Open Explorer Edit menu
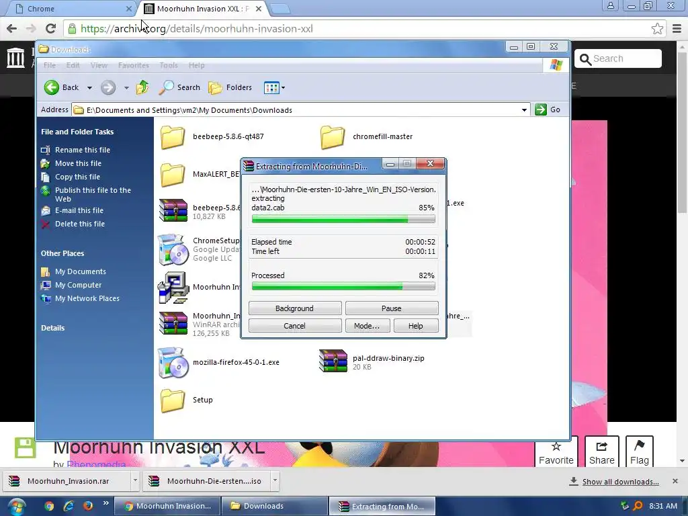The height and width of the screenshot is (516, 688). coord(73,65)
